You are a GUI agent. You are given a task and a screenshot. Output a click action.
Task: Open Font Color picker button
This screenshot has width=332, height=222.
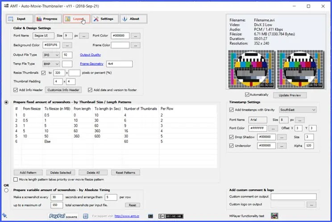click(x=136, y=36)
